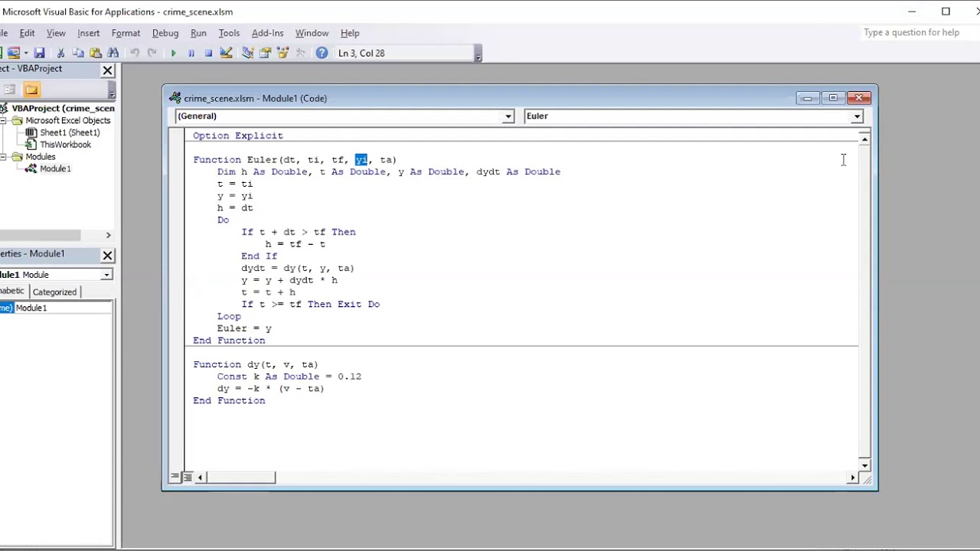The width and height of the screenshot is (980, 551).
Task: Open the Window menu
Action: [312, 33]
